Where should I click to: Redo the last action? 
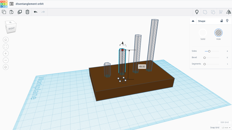click(43, 12)
